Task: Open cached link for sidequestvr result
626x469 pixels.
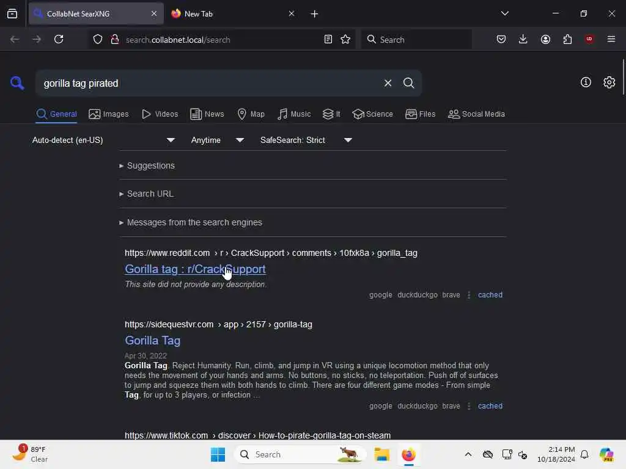Action: point(490,405)
